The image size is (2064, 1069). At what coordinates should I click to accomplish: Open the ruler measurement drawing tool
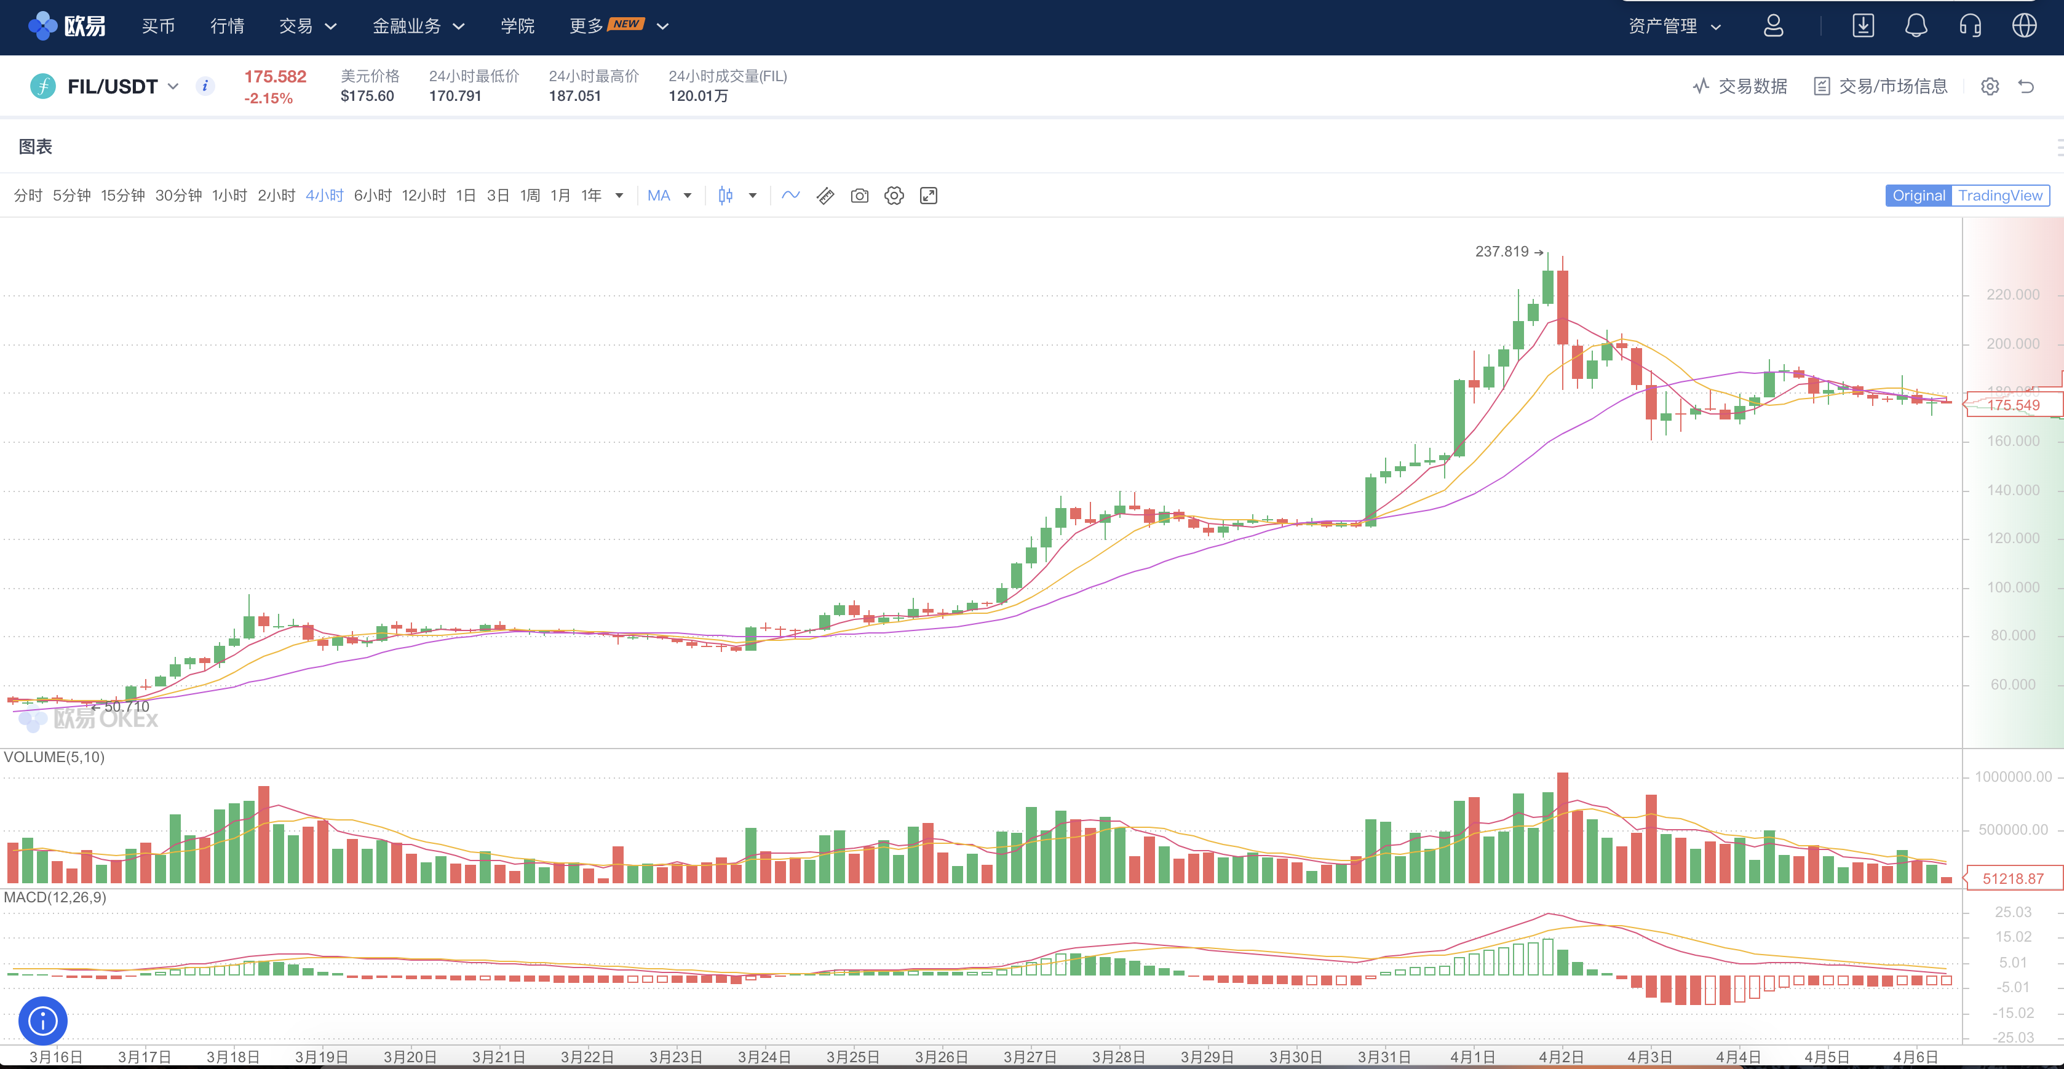(x=825, y=196)
